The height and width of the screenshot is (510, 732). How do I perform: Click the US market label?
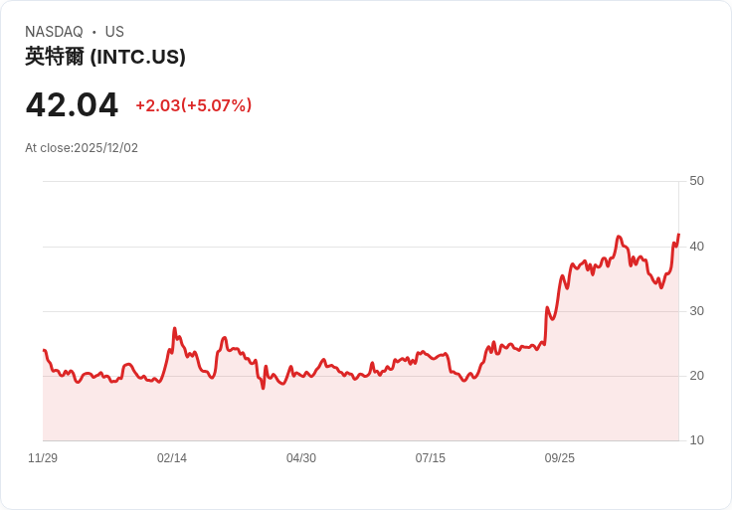point(114,32)
